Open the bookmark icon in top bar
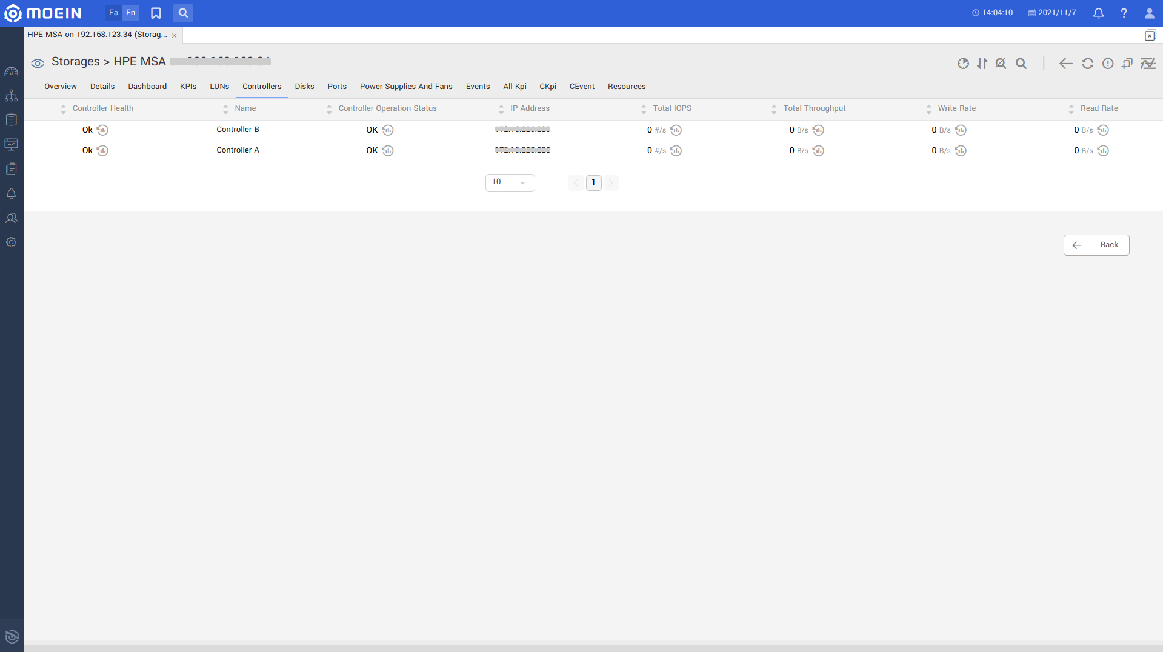Screen dimensions: 1163x652 click(156, 13)
